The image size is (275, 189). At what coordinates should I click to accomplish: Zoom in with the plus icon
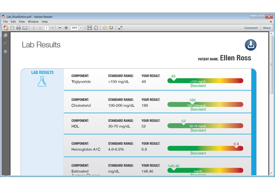[66, 28]
